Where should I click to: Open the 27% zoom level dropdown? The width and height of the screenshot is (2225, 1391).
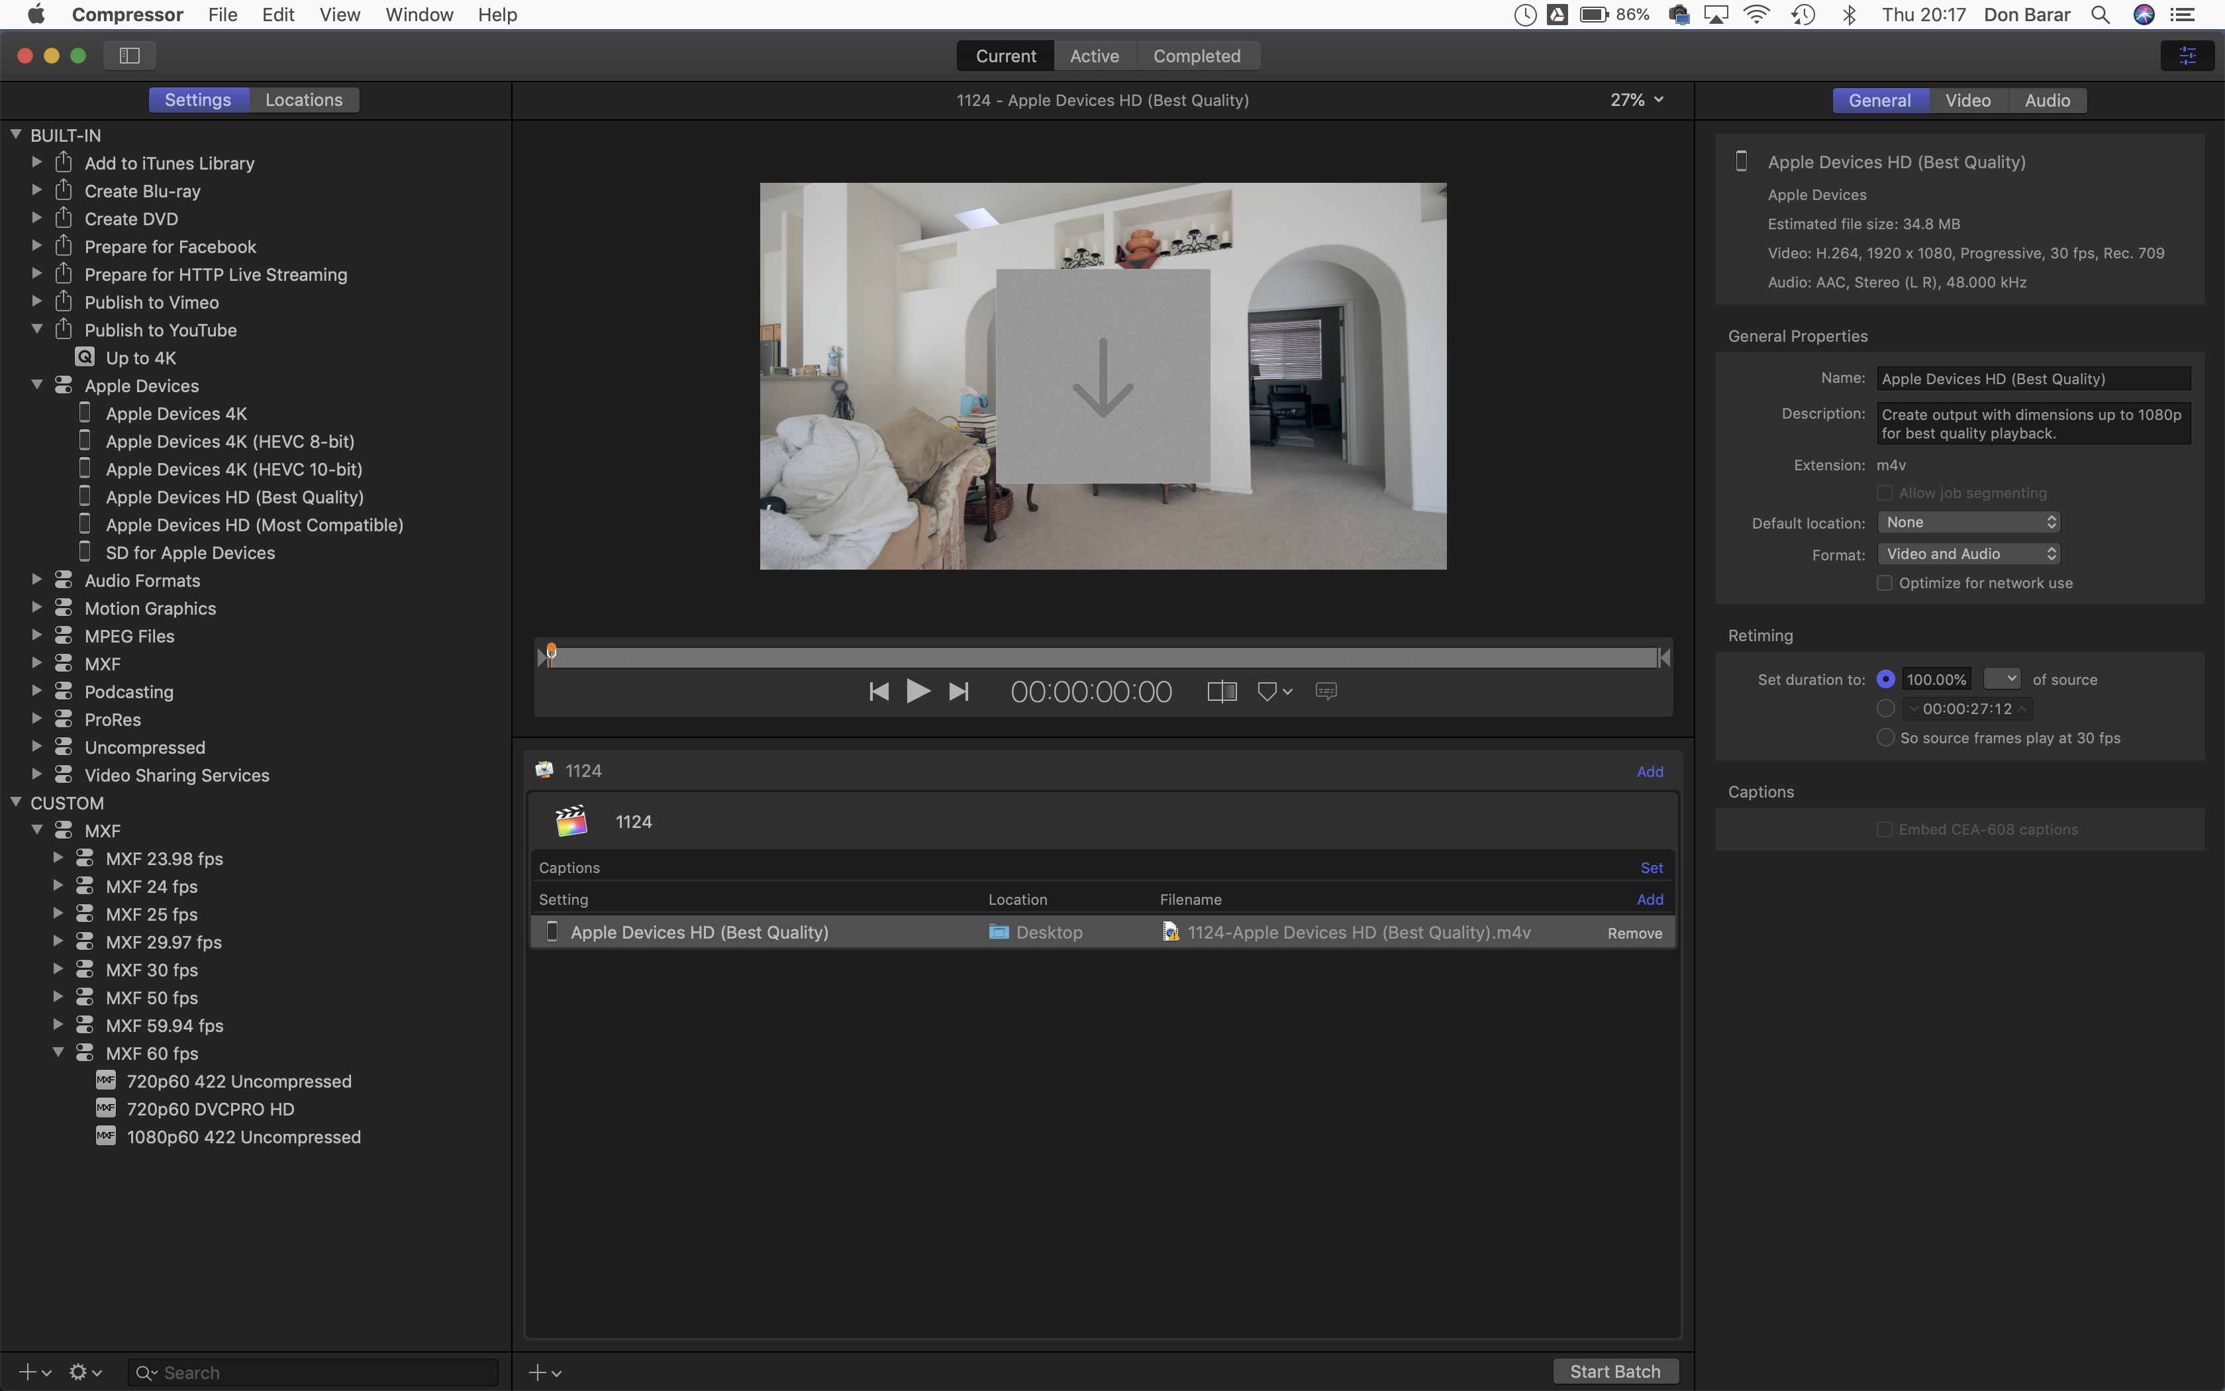(x=1636, y=99)
